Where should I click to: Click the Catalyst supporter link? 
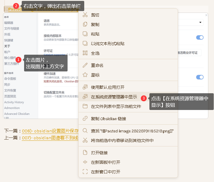(x=54, y=55)
